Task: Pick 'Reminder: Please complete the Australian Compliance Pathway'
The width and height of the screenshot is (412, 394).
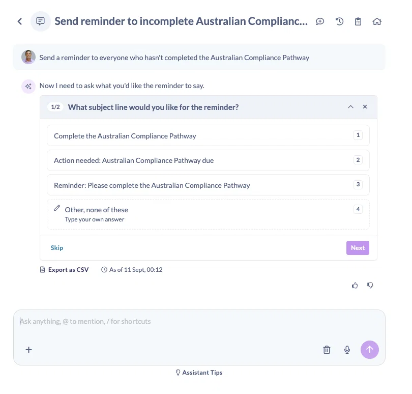Action: (x=208, y=185)
